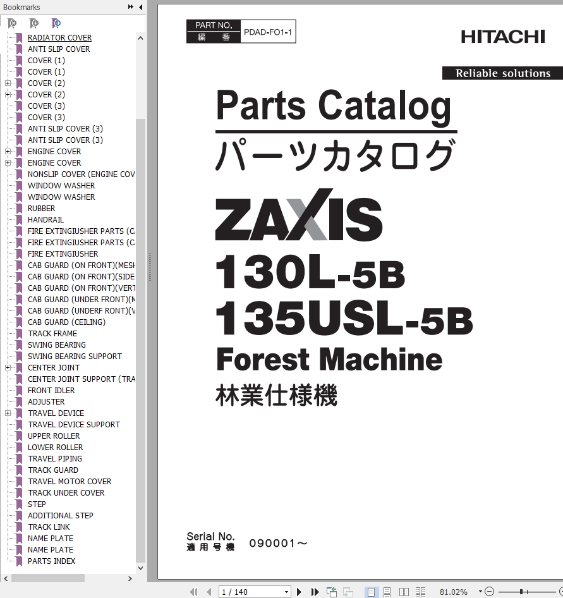Go to the next page
The height and width of the screenshot is (598, 563).
pyautogui.click(x=300, y=592)
